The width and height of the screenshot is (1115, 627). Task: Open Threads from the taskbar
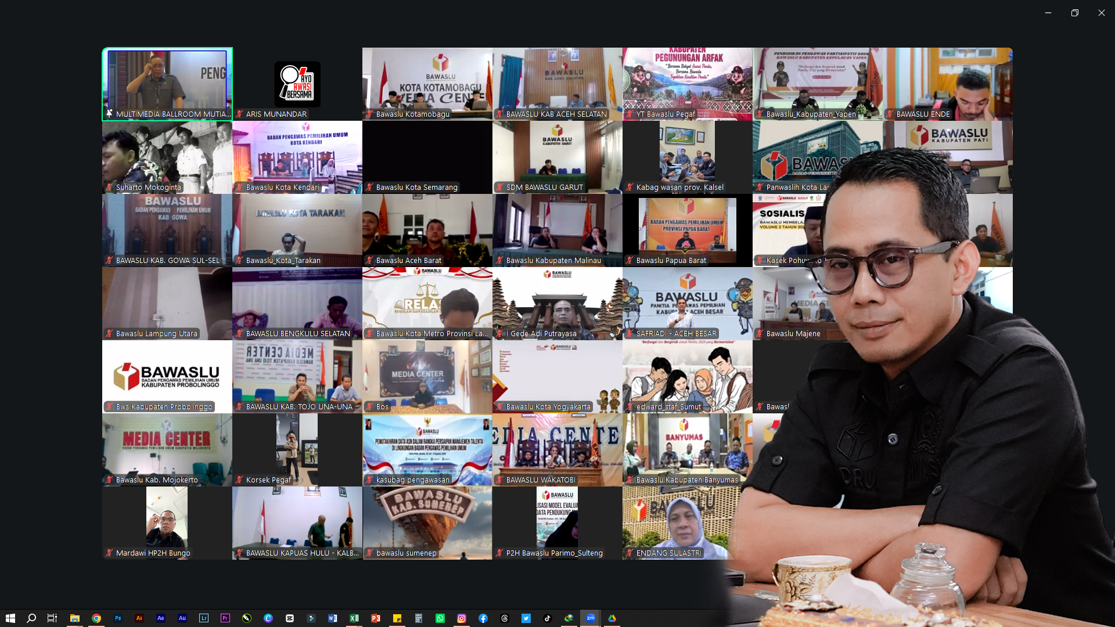pos(505,618)
